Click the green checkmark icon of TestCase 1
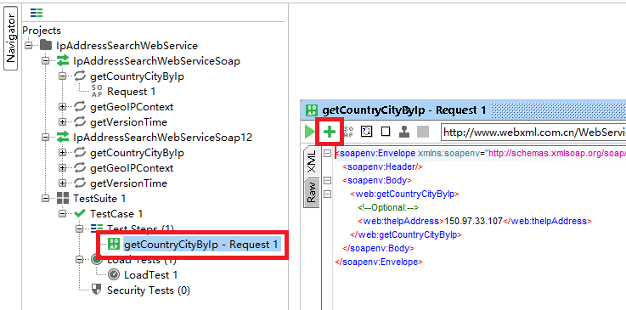This screenshot has width=626, height=310. (80, 213)
